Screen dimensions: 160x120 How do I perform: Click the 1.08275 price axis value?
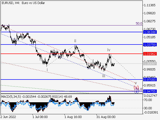coord(149,21)
